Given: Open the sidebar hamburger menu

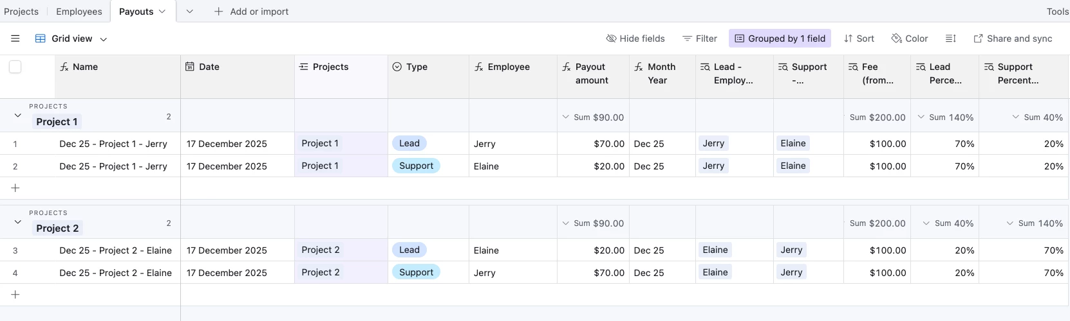Looking at the screenshot, I should pyautogui.click(x=15, y=39).
